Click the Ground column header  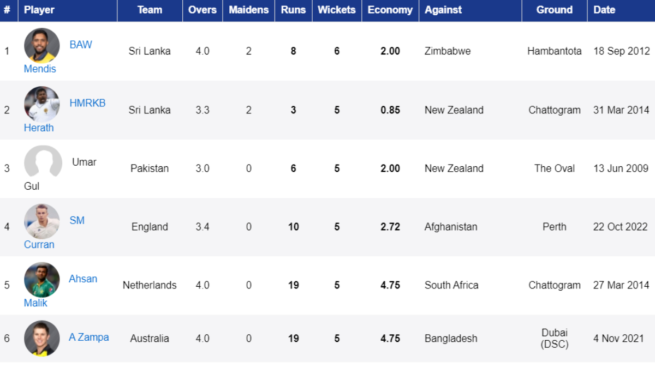[x=554, y=10]
